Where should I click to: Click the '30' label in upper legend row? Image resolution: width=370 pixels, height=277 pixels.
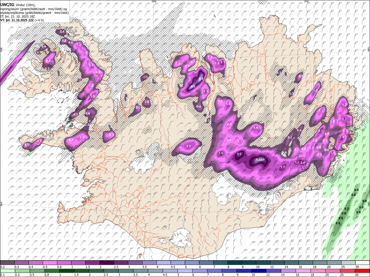(357, 267)
